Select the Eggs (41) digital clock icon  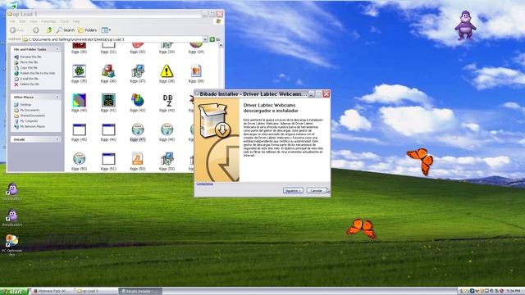108,100
